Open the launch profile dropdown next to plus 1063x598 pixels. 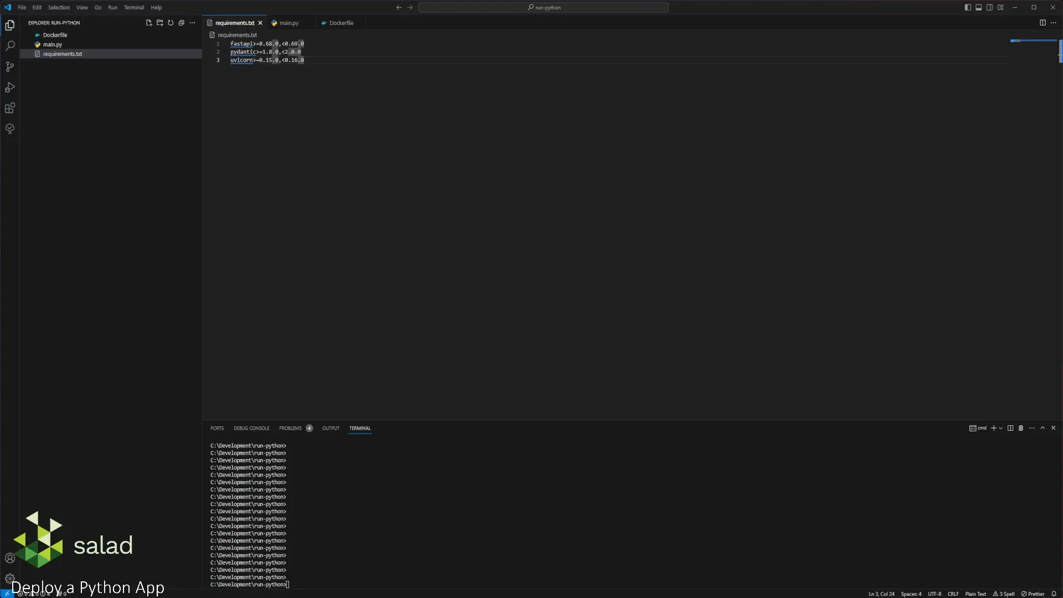point(1000,428)
